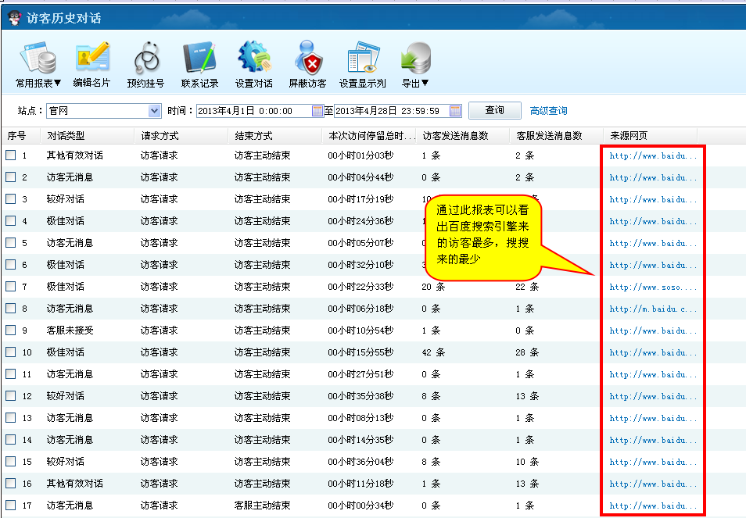This screenshot has height=518, width=746.
Task: Select the checkbox for row 7
Action: pyautogui.click(x=11, y=287)
